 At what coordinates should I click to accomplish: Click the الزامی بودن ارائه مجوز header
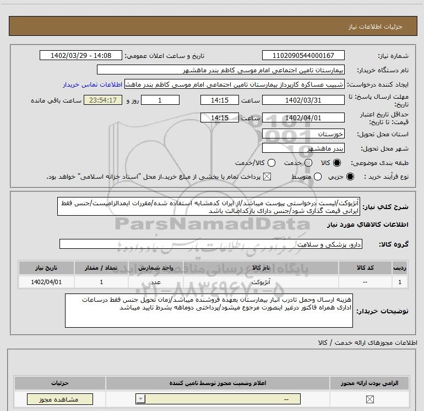369,383
